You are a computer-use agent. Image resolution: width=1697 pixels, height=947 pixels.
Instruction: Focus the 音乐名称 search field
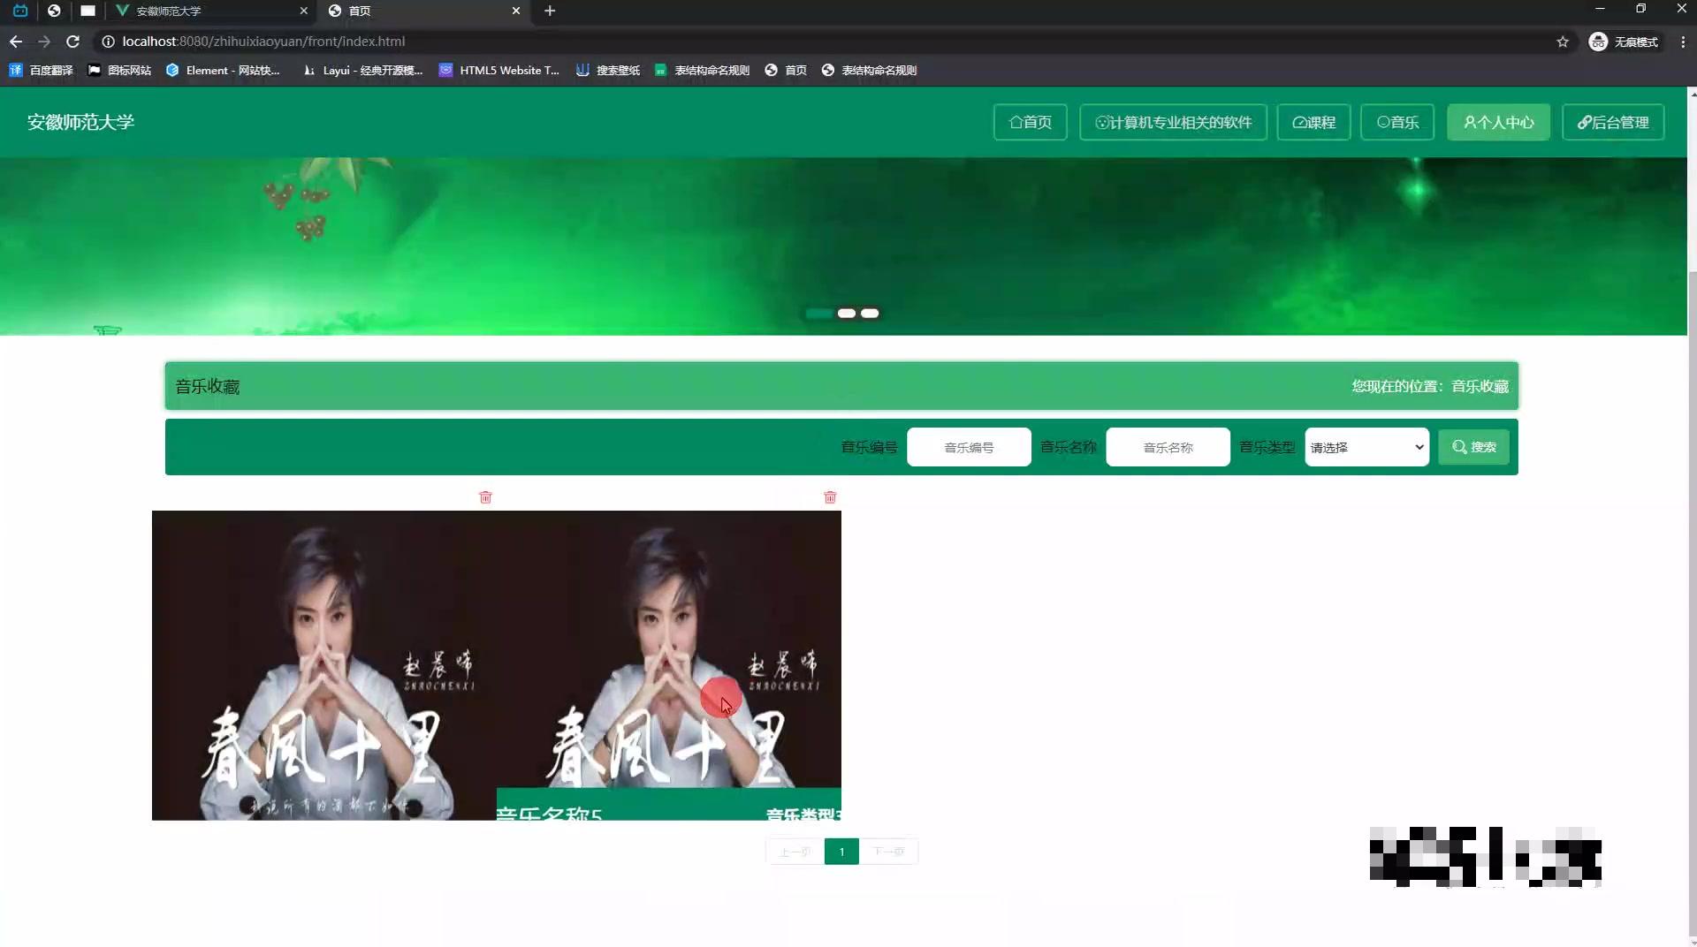pyautogui.click(x=1168, y=447)
